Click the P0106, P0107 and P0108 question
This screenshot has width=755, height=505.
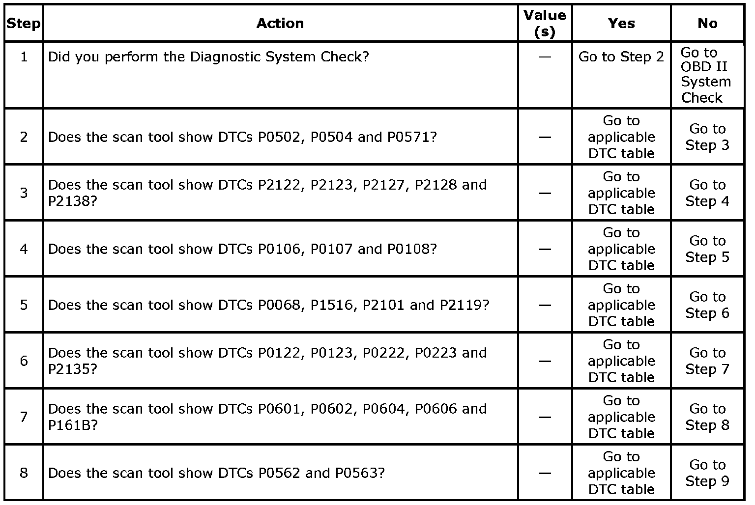click(242, 249)
